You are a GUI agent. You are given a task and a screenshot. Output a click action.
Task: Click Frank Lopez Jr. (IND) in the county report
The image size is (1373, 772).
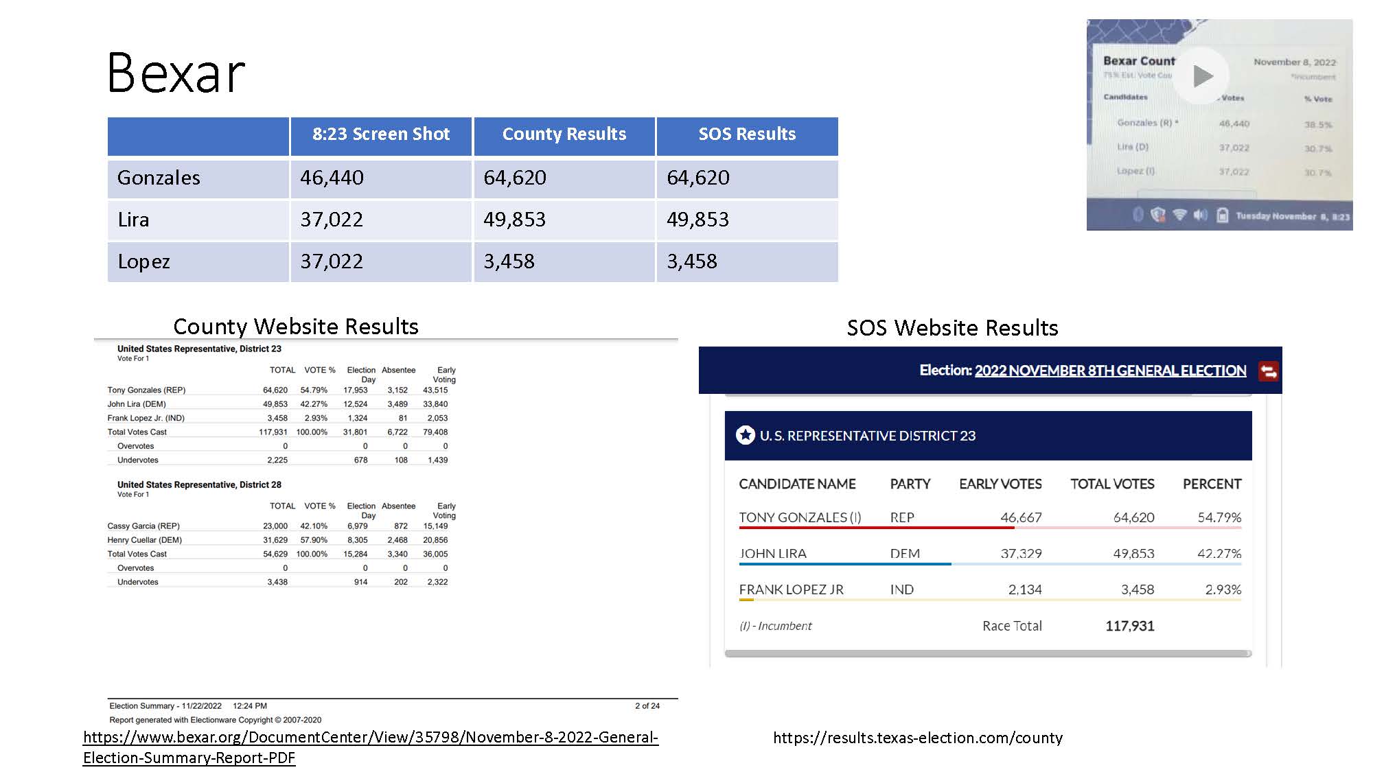[x=146, y=418]
